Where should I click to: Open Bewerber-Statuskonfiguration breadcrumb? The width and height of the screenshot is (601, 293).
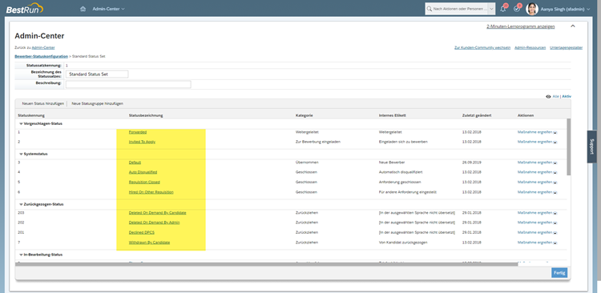[41, 56]
